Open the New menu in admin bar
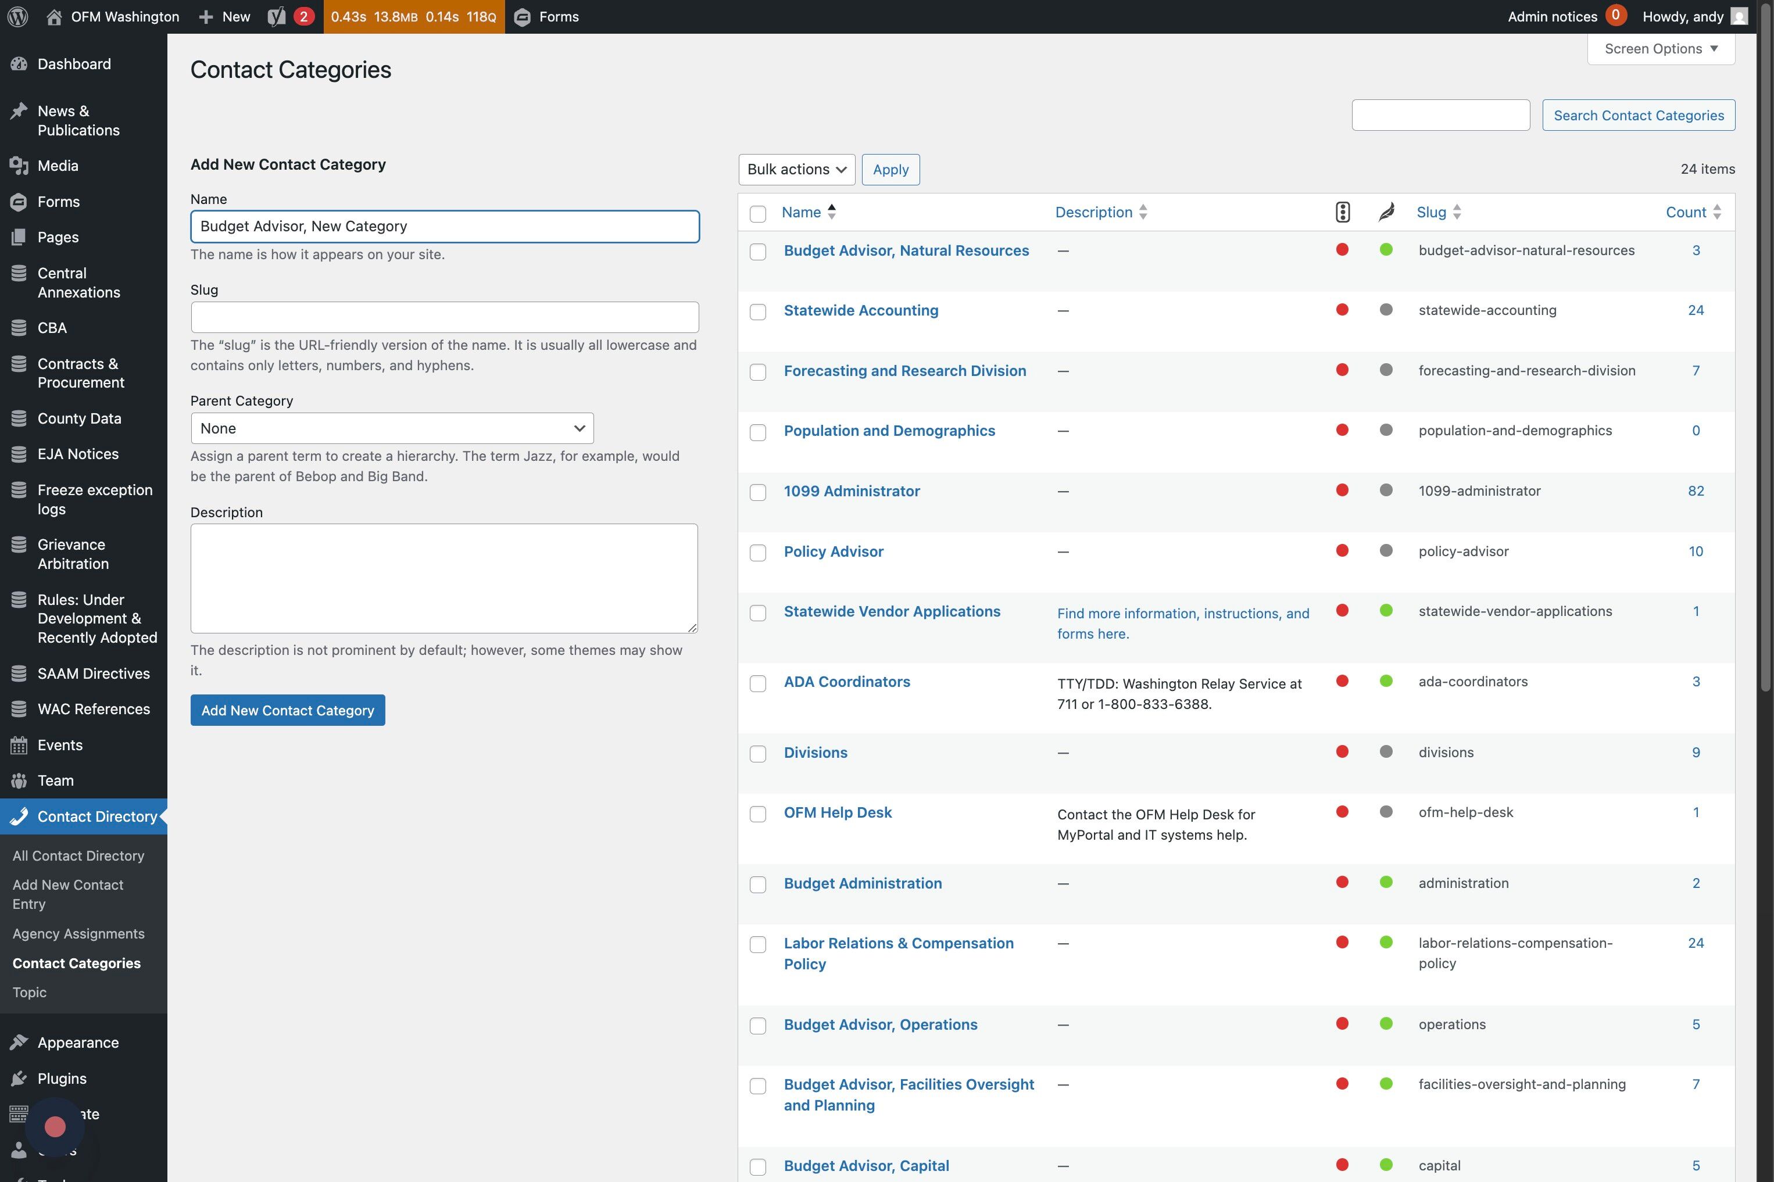1774x1182 pixels. (x=224, y=17)
